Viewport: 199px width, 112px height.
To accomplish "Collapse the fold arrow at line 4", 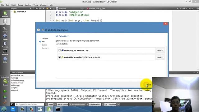I will (x=54, y=21).
